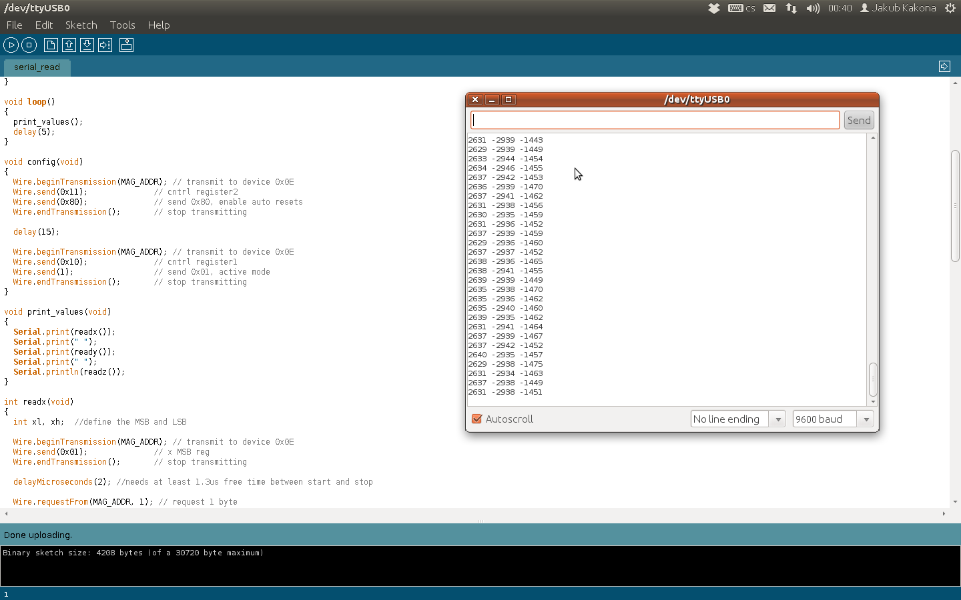Open the 9600 baud rate dropdown
Screen dimensions: 961x600
833,419
